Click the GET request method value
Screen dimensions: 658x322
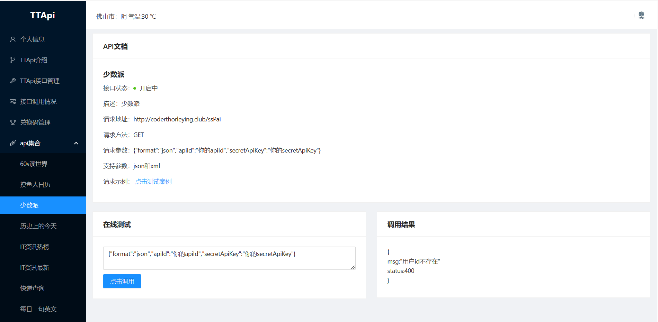pos(139,135)
